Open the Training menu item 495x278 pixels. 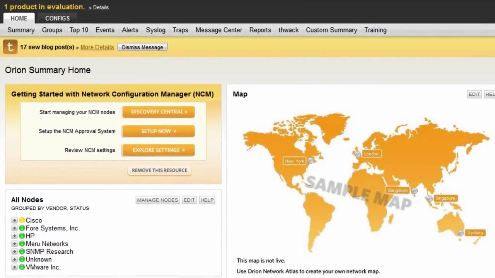point(375,30)
